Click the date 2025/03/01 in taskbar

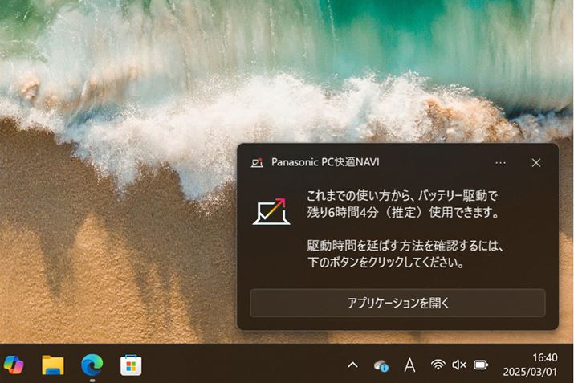pyautogui.click(x=530, y=372)
